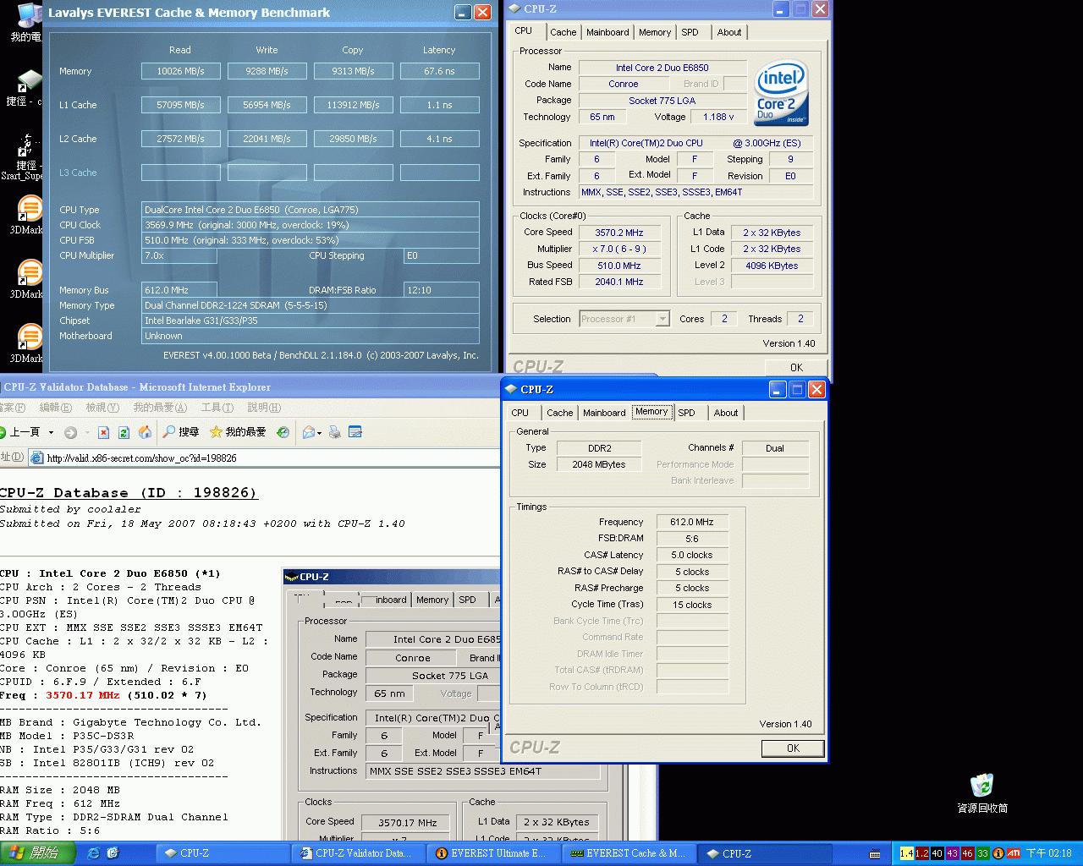Image resolution: width=1083 pixels, height=866 pixels.
Task: Click the Edit page icon in IE toolbar
Action: point(355,432)
